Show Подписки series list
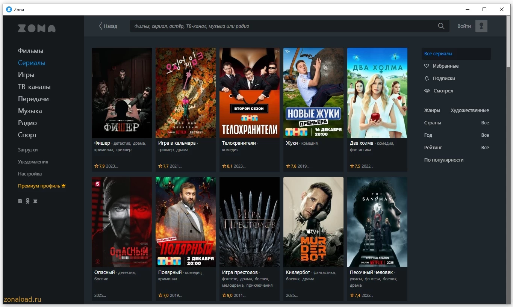The image size is (513, 307). 444,79
